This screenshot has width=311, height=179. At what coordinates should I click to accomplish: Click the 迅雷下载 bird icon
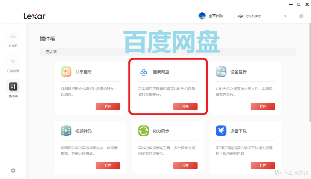[221, 131]
